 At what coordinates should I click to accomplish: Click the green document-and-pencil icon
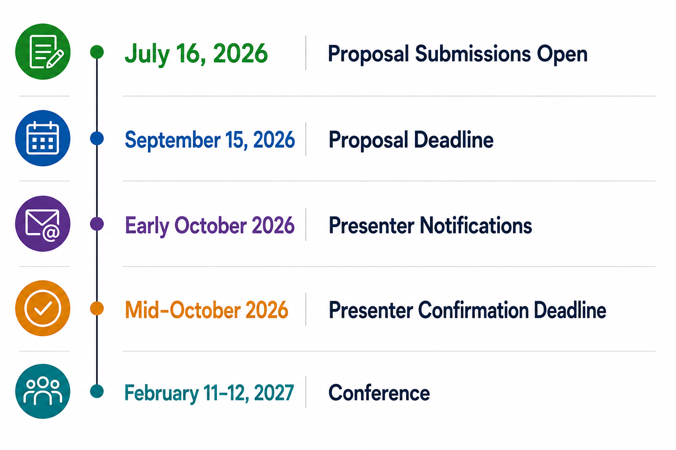[43, 51]
